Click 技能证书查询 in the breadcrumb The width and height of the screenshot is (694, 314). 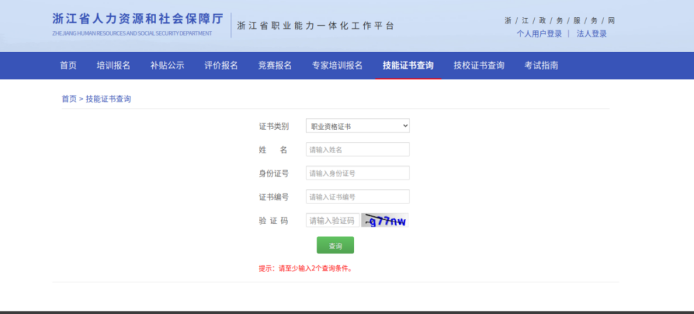pos(109,99)
